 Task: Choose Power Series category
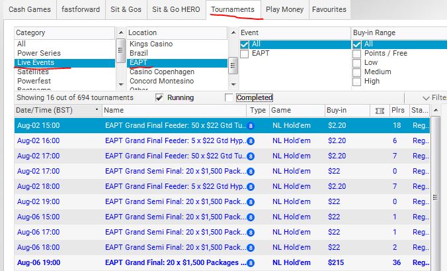65,53
